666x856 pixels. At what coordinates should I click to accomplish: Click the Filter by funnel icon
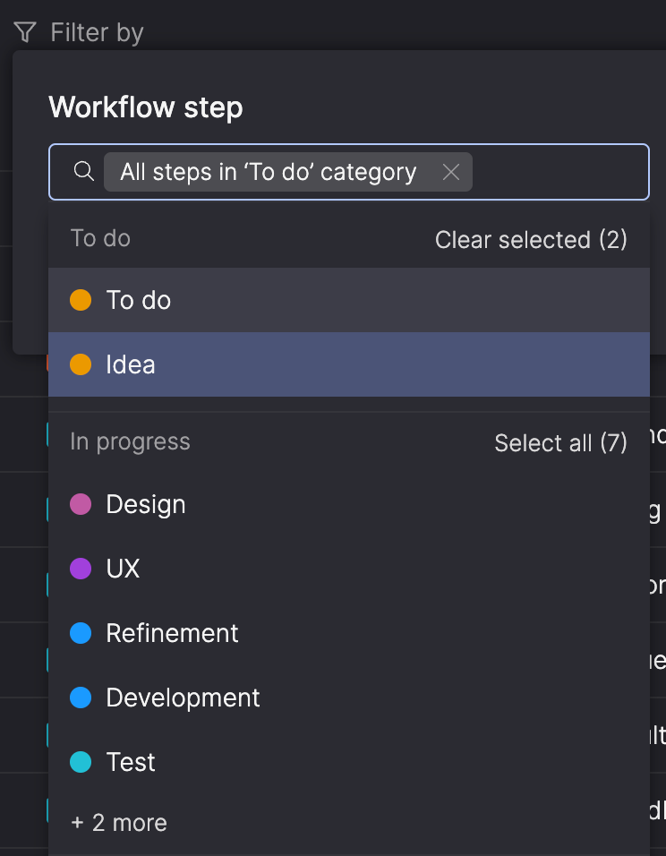pyautogui.click(x=25, y=33)
